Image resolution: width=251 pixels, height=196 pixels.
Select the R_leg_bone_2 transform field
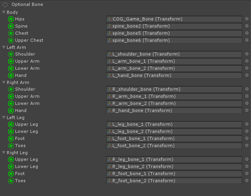pyautogui.click(x=174, y=166)
